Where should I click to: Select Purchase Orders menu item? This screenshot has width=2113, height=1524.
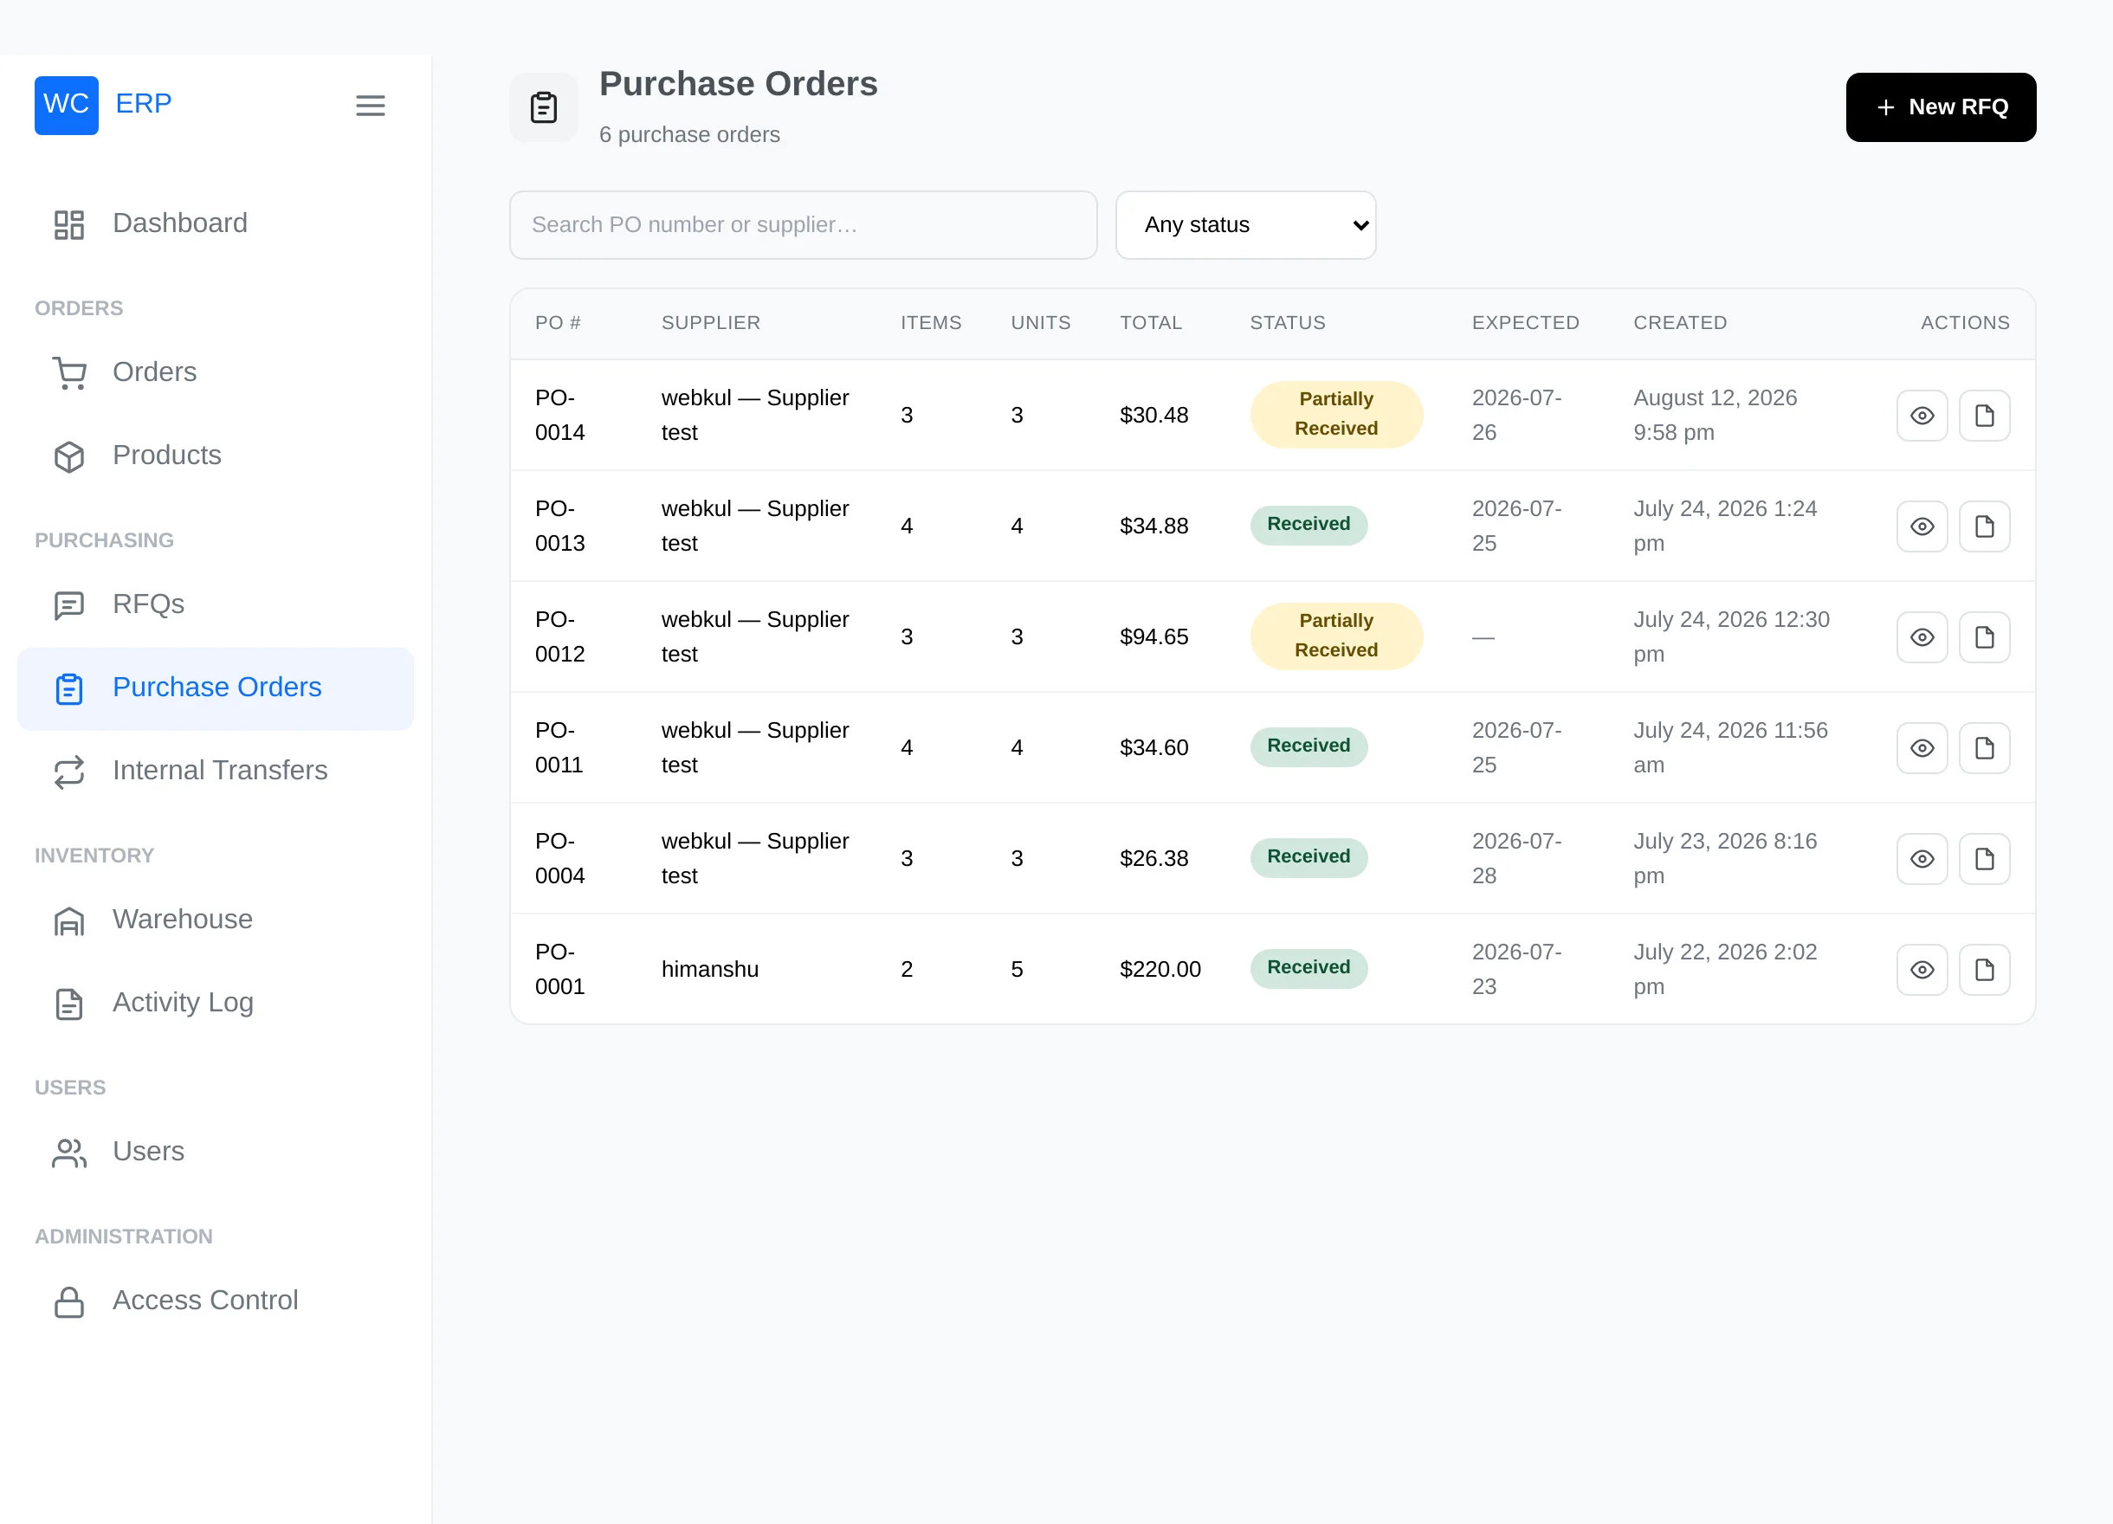coord(216,688)
